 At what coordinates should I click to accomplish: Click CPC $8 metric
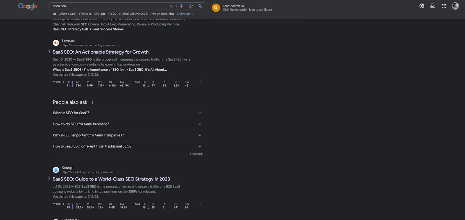99,14
